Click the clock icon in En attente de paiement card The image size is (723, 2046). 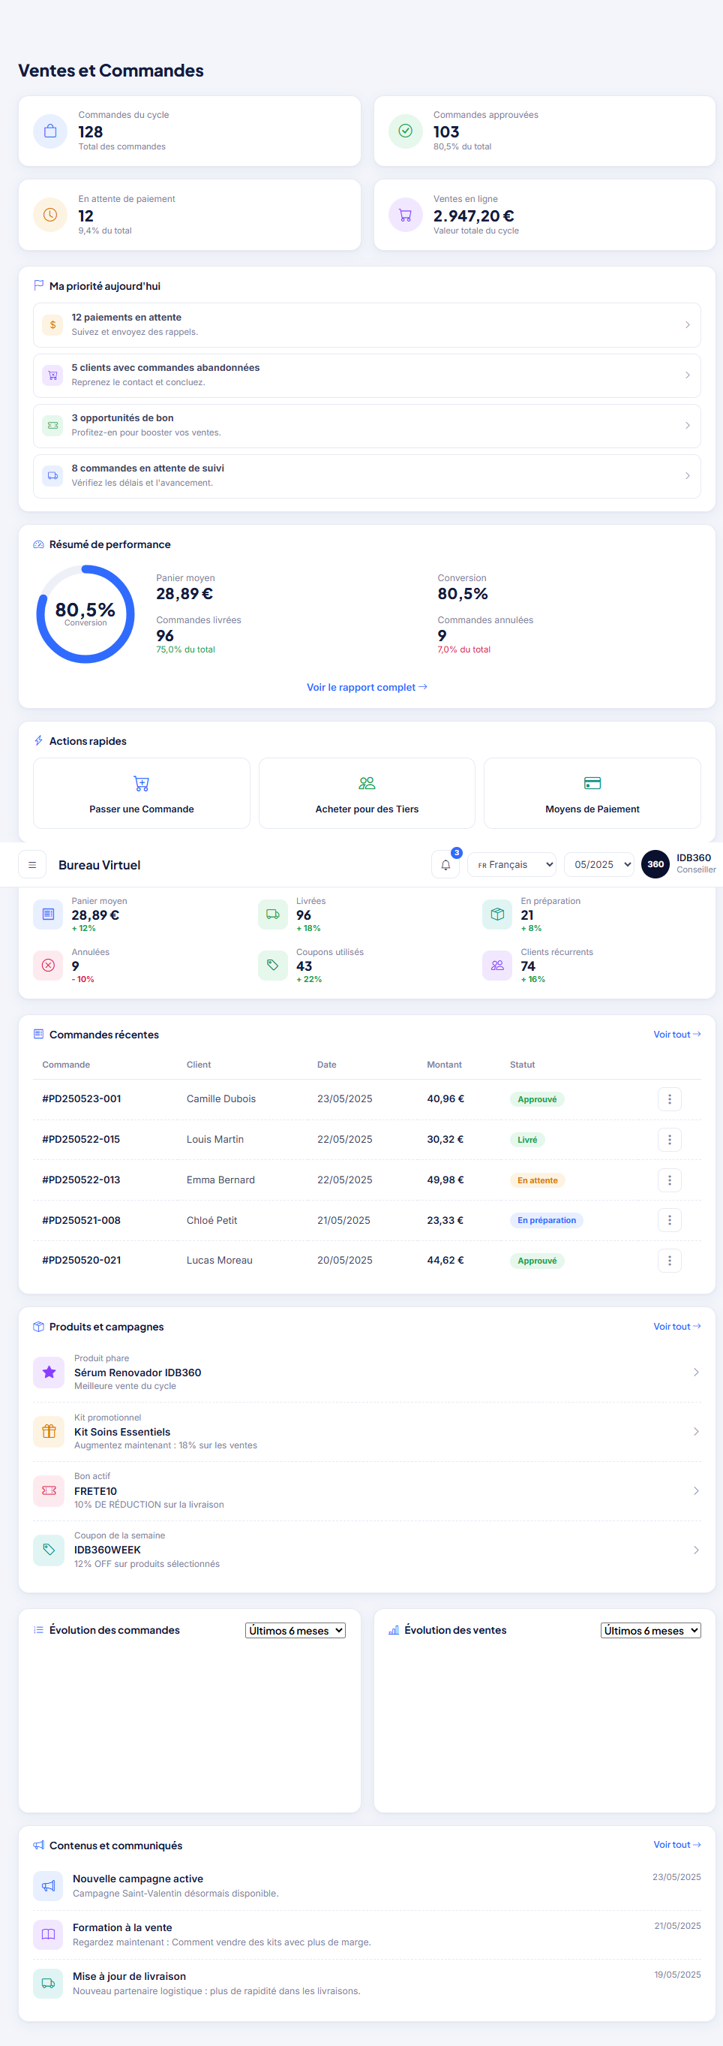tap(50, 215)
